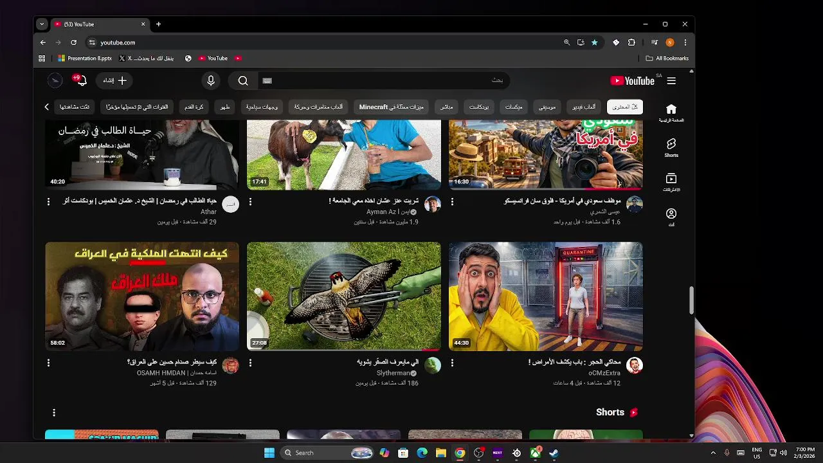The image size is (823, 463).
Task: Open the Ayman Az channel avatar
Action: [433, 204]
